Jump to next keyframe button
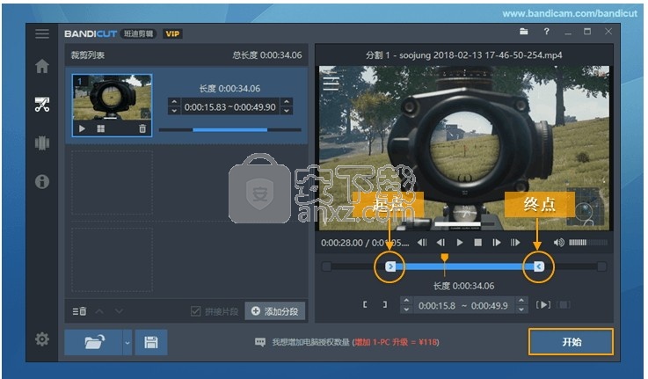The image size is (648, 379). (x=515, y=243)
